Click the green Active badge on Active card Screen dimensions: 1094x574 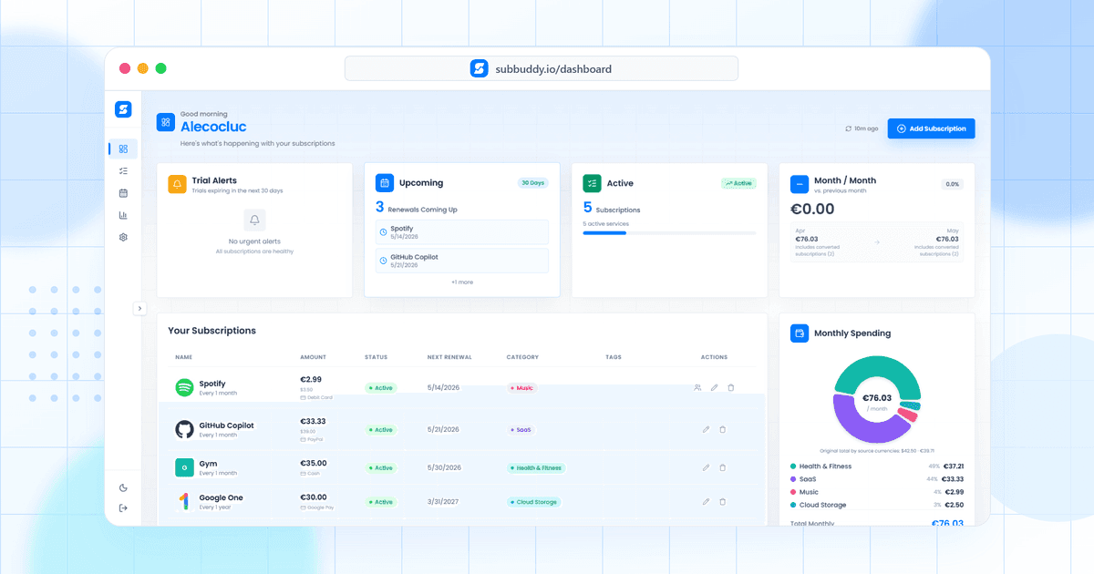click(738, 183)
